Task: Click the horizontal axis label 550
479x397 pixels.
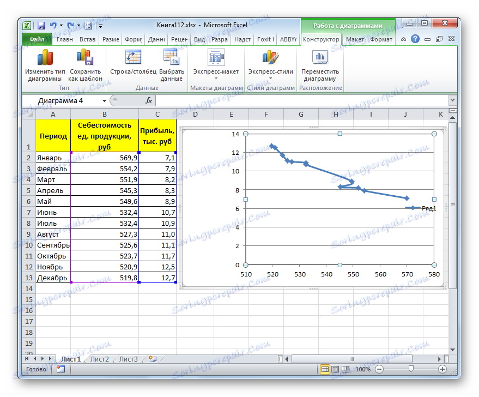Action: 353,274
